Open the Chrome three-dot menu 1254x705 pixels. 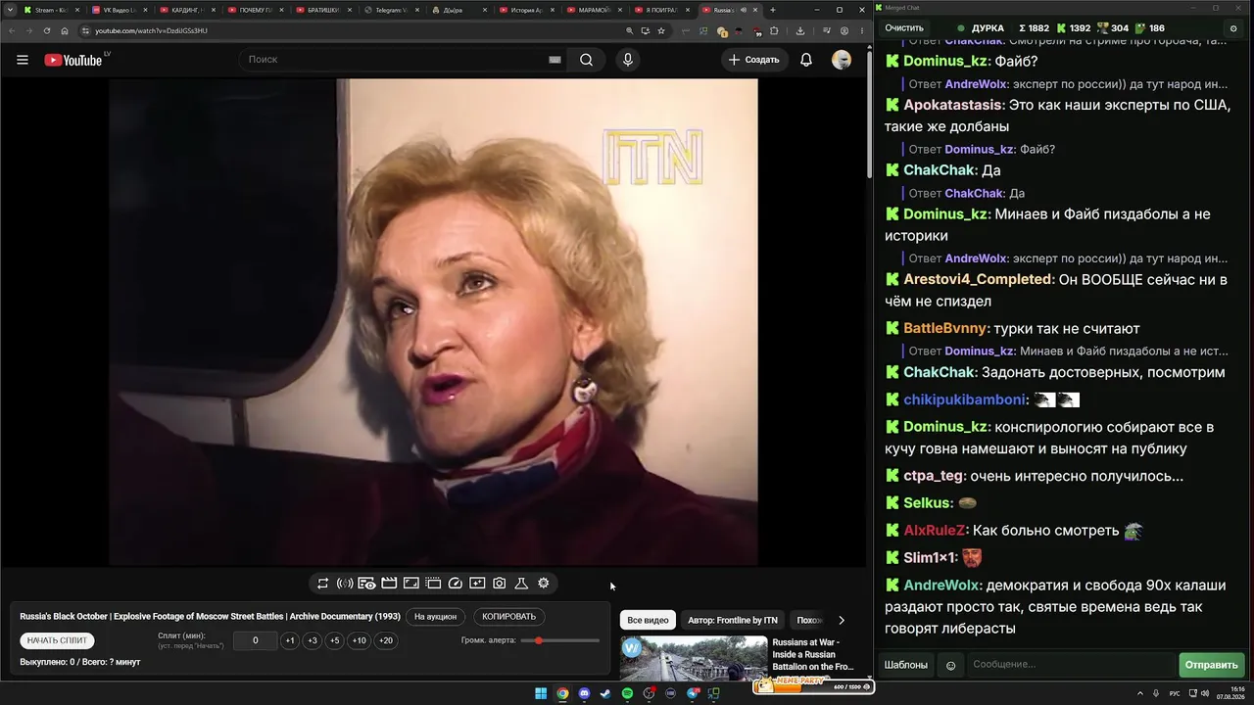(861, 30)
